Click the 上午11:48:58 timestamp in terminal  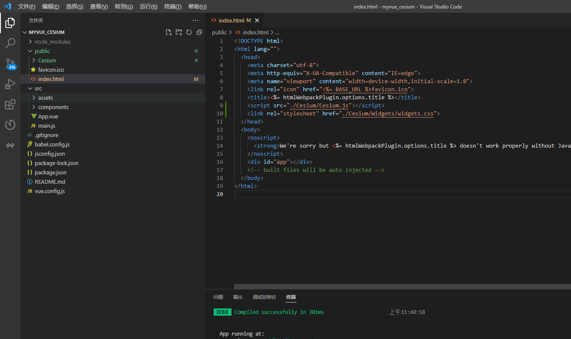click(407, 312)
